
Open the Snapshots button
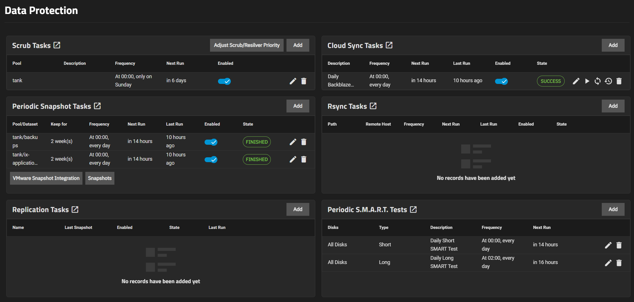(x=100, y=178)
